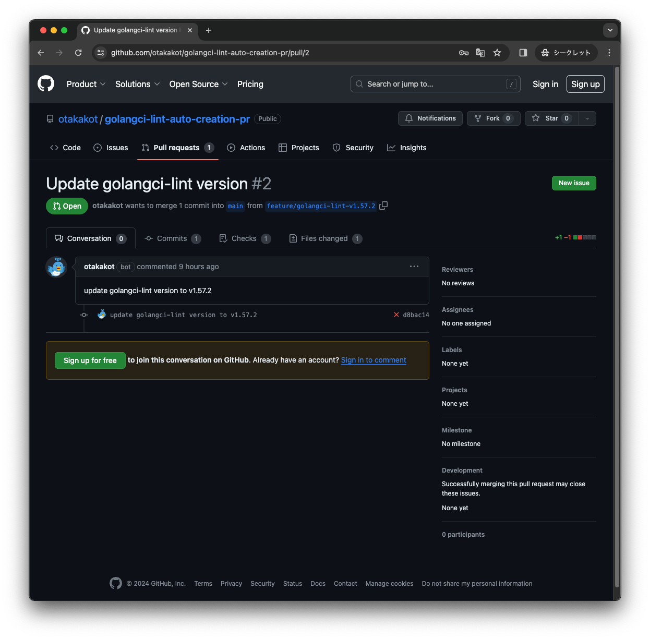Click the site info icon in address bar
650x639 pixels.
pyautogui.click(x=101, y=53)
